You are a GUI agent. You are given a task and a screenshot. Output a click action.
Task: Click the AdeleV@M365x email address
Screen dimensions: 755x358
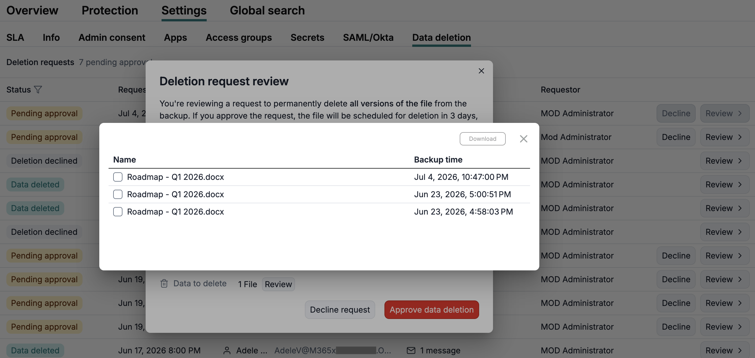(332, 350)
